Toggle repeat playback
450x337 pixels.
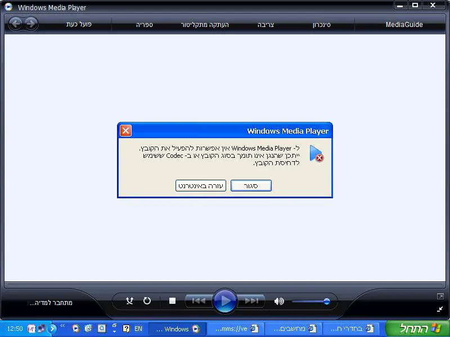tap(147, 301)
